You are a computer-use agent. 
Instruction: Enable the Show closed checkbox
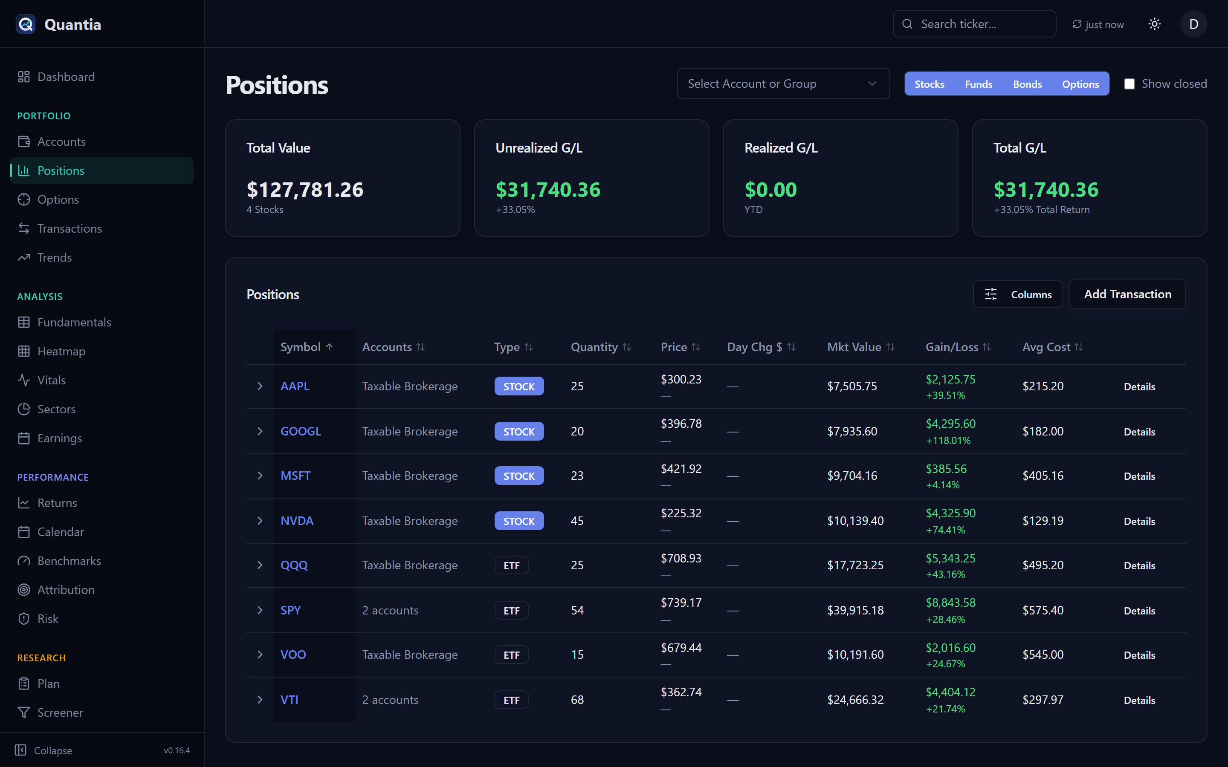click(1129, 84)
